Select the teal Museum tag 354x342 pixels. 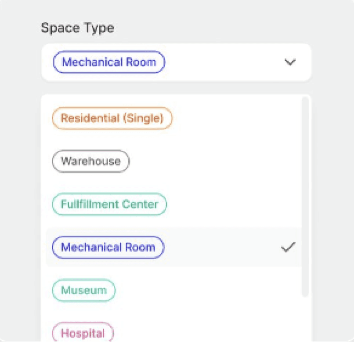[83, 291]
